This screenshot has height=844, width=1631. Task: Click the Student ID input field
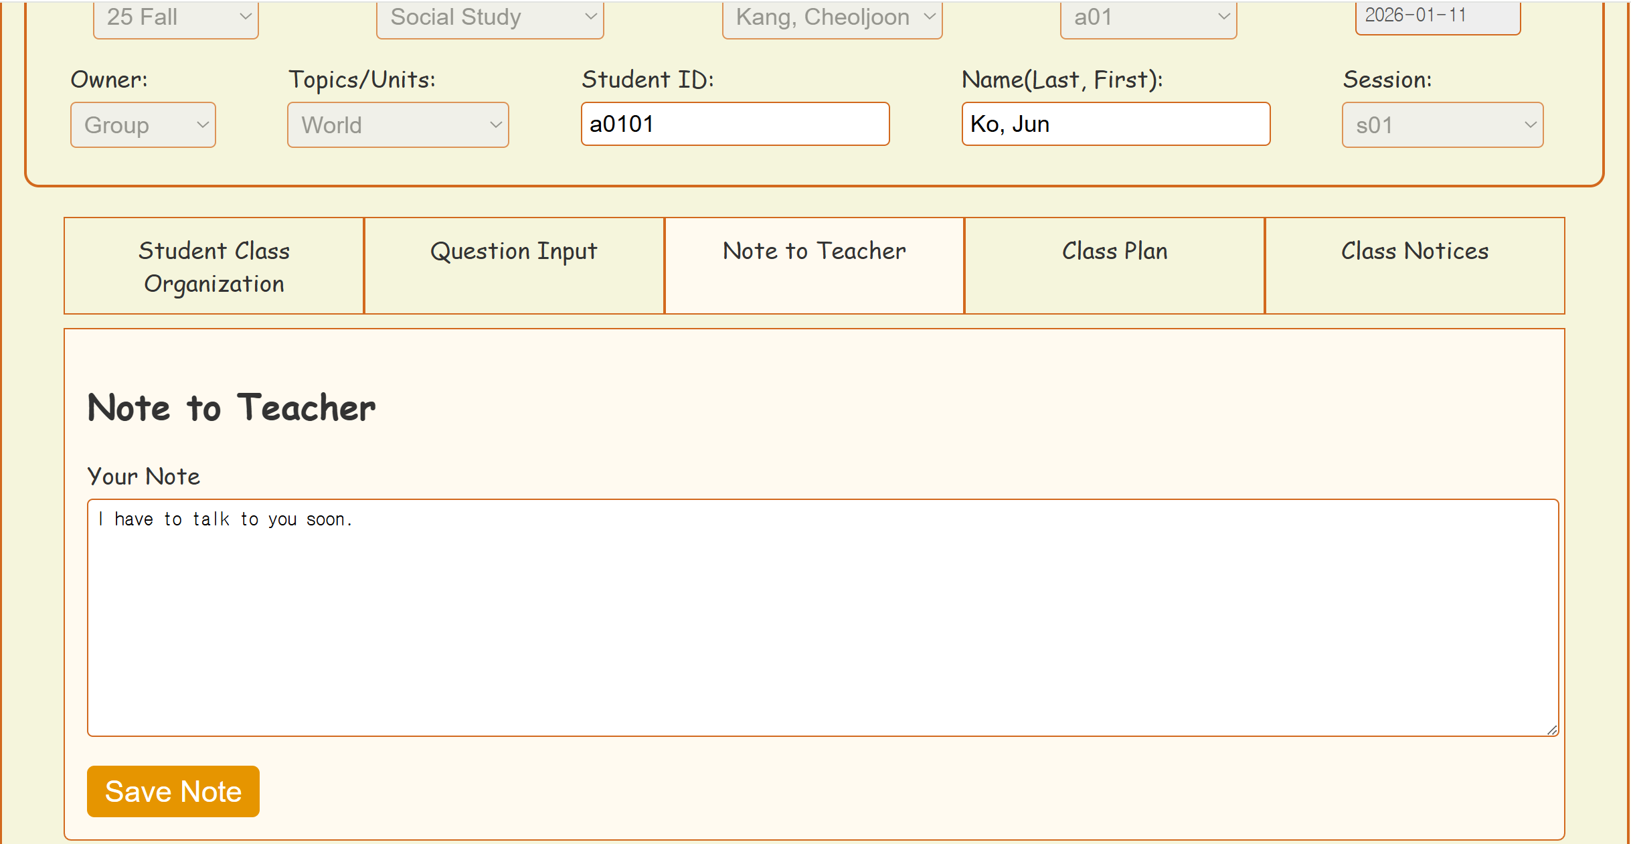point(735,124)
